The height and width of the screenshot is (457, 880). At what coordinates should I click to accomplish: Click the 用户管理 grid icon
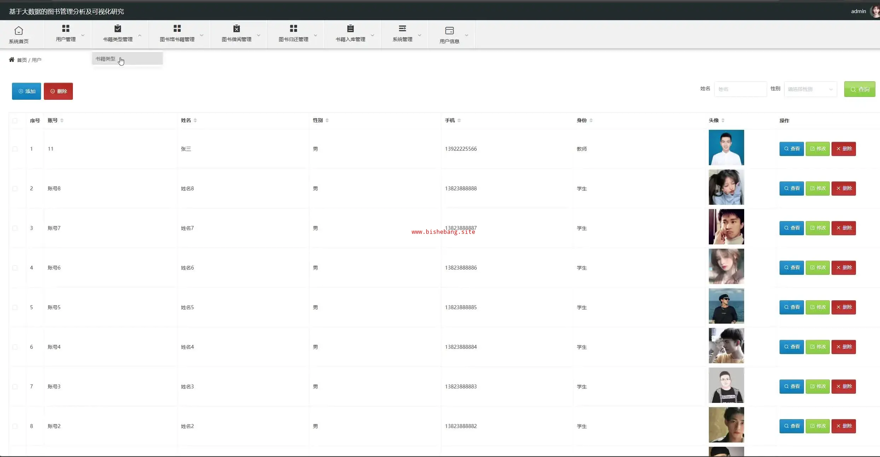point(66,28)
